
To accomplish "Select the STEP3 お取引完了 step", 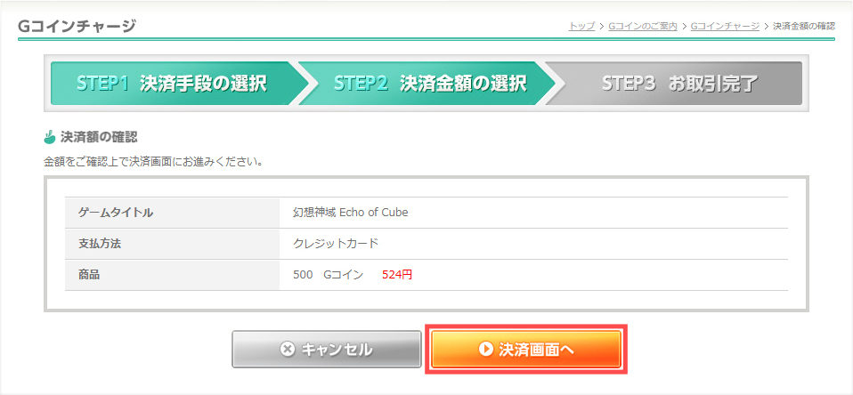I will pyautogui.click(x=679, y=85).
